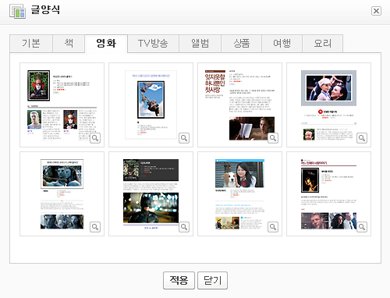
Task: Click magnifier on the girl-with-dog template
Action: click(x=273, y=227)
